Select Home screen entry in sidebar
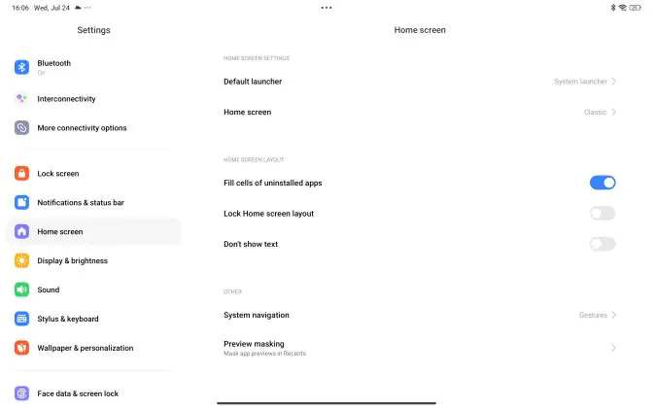This screenshot has height=408, width=653. point(93,231)
